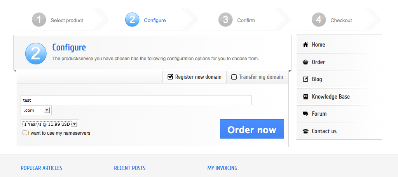This screenshot has width=398, height=177.
Task: Expand the 1 Year/s pricing dropdown
Action: coord(50,124)
